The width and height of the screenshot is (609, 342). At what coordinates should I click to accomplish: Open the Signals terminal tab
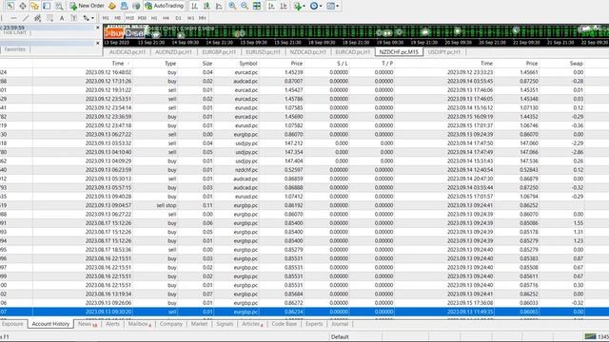[x=225, y=324]
